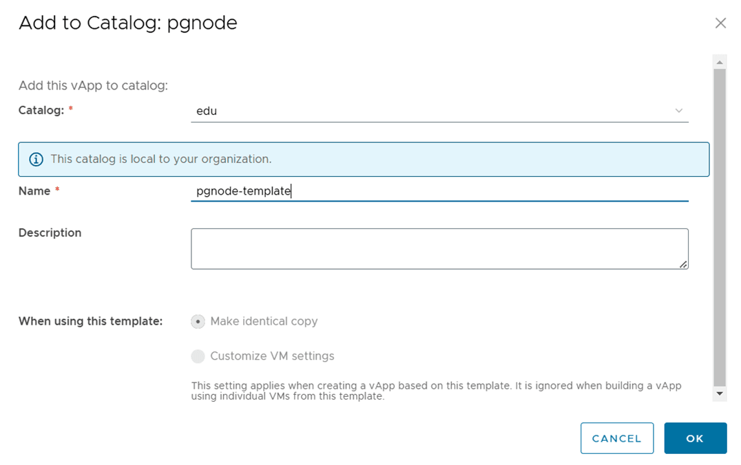Viewport: 741px width, 465px height.
Task: Click the Name field label
Action: click(34, 191)
